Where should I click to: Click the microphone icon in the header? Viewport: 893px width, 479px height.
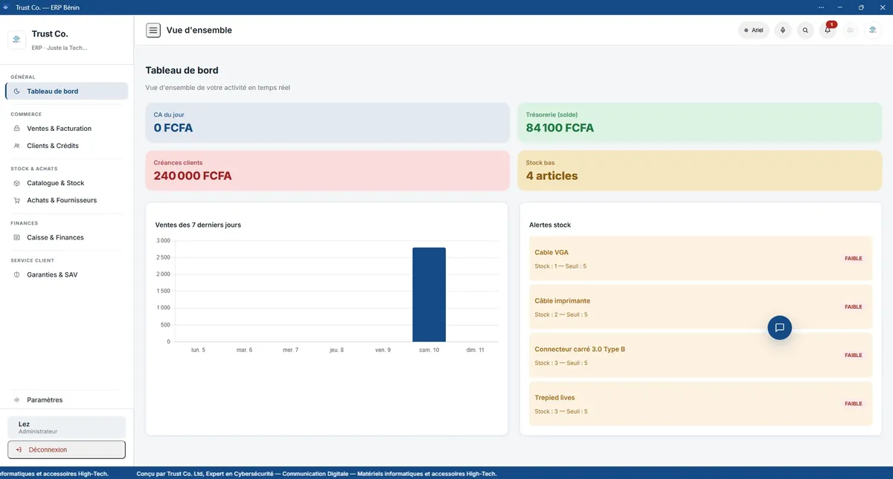(x=782, y=30)
